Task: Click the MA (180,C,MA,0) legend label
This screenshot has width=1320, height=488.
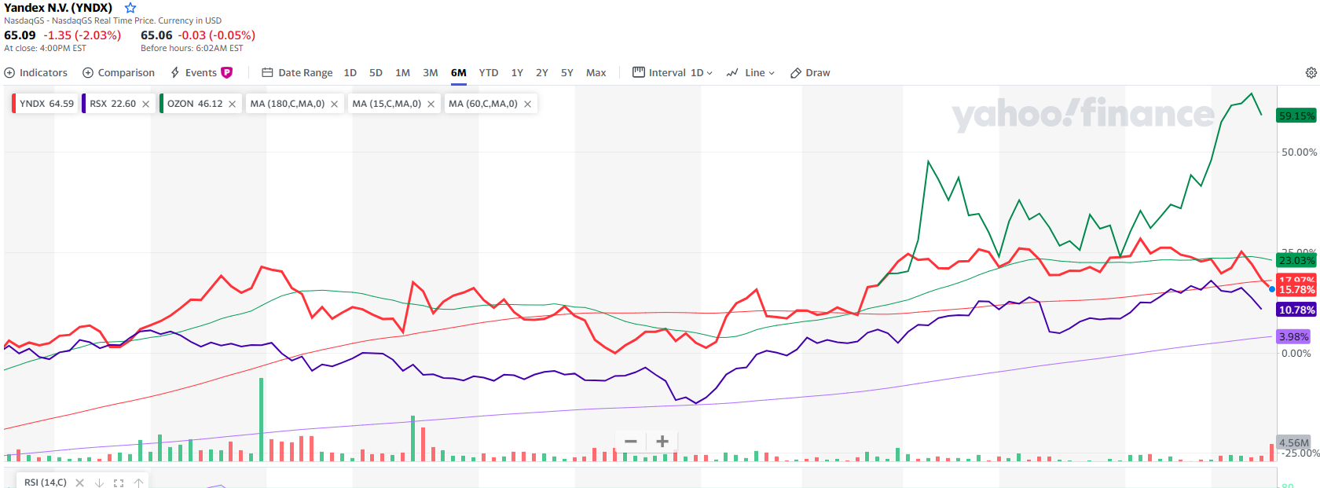Action: [x=288, y=104]
